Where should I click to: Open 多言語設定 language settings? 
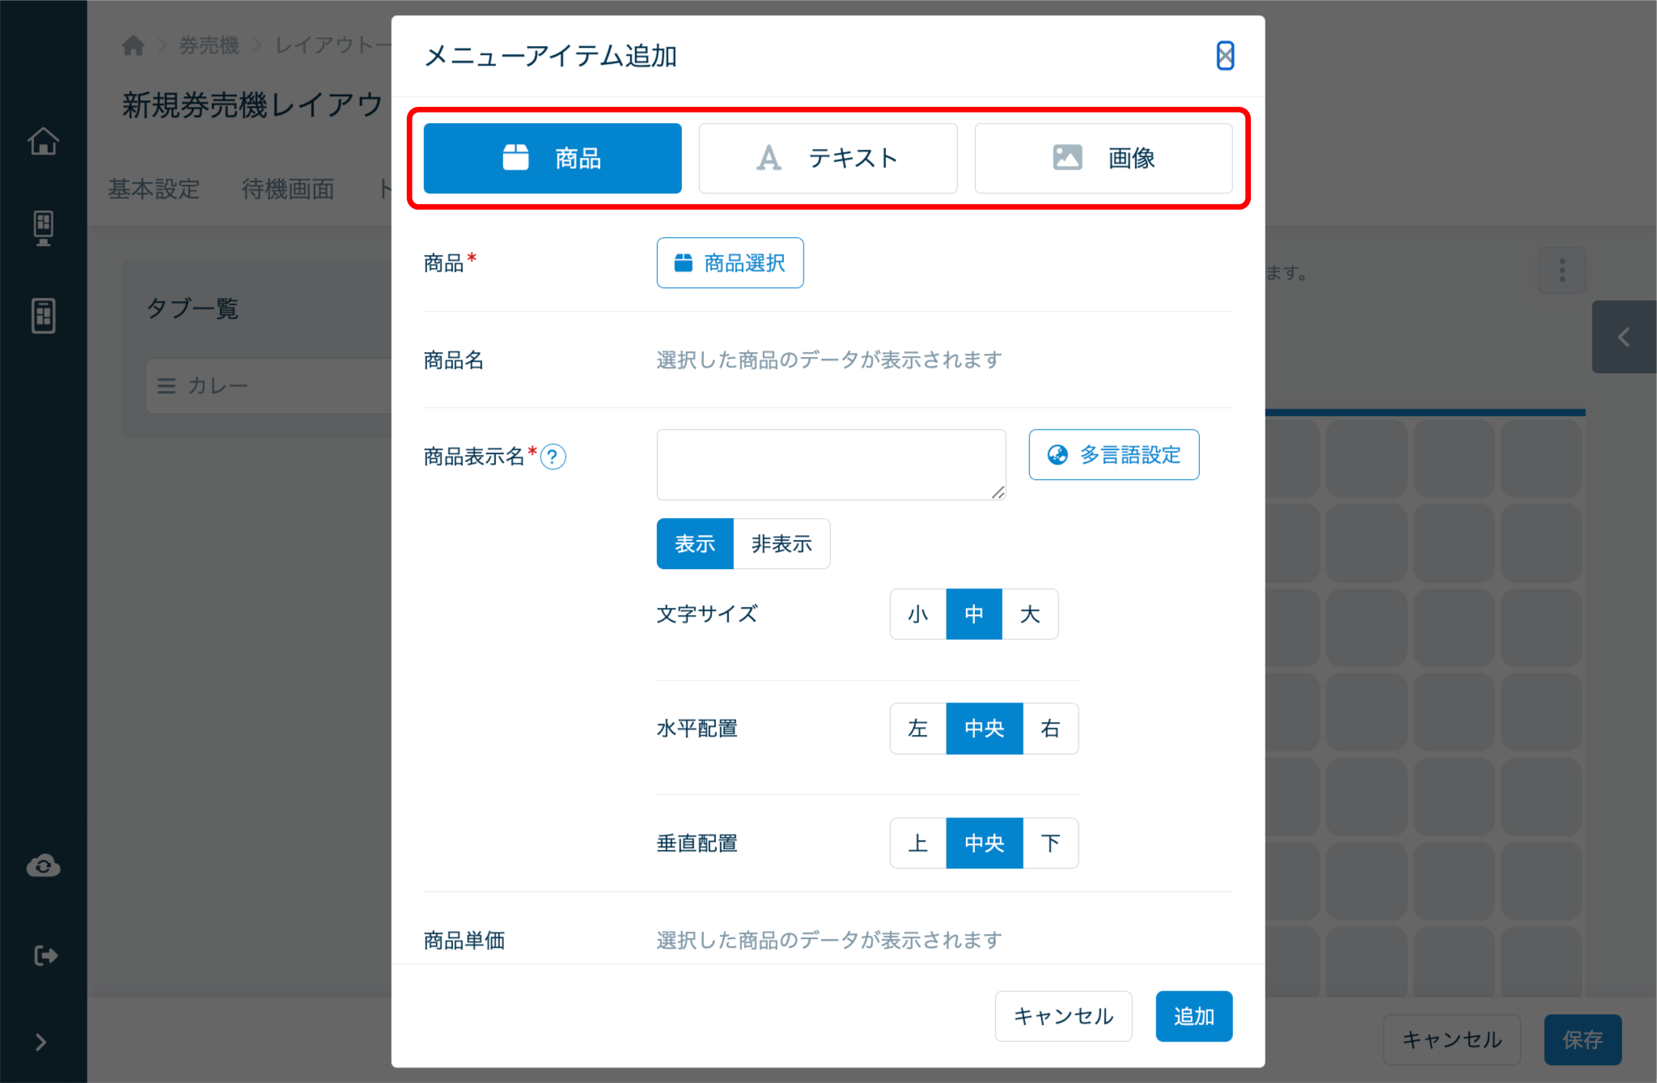point(1113,455)
